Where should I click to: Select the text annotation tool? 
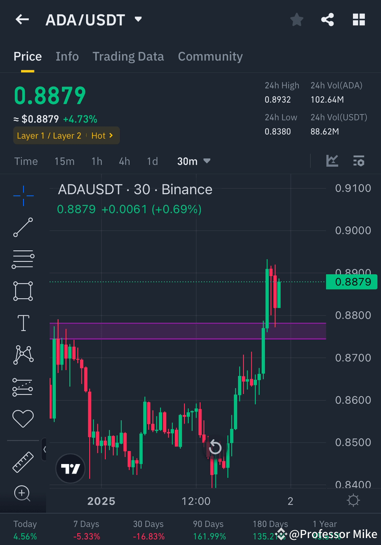click(23, 323)
